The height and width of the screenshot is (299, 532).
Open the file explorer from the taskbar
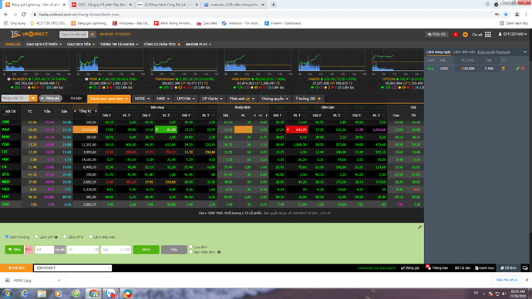[x=42, y=294]
